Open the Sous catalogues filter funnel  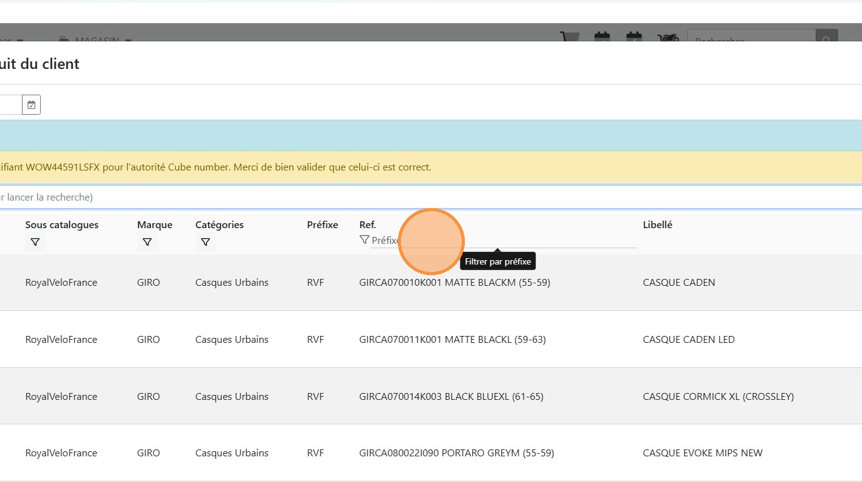point(35,242)
